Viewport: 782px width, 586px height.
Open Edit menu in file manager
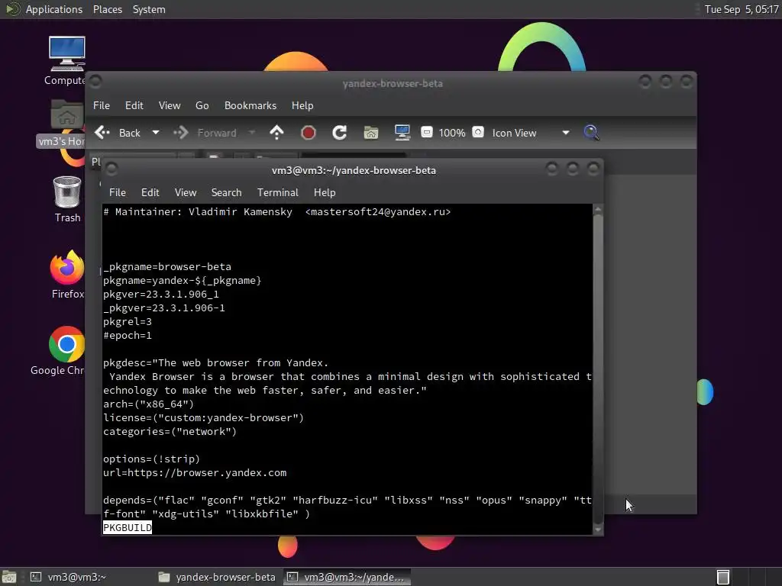click(x=134, y=105)
